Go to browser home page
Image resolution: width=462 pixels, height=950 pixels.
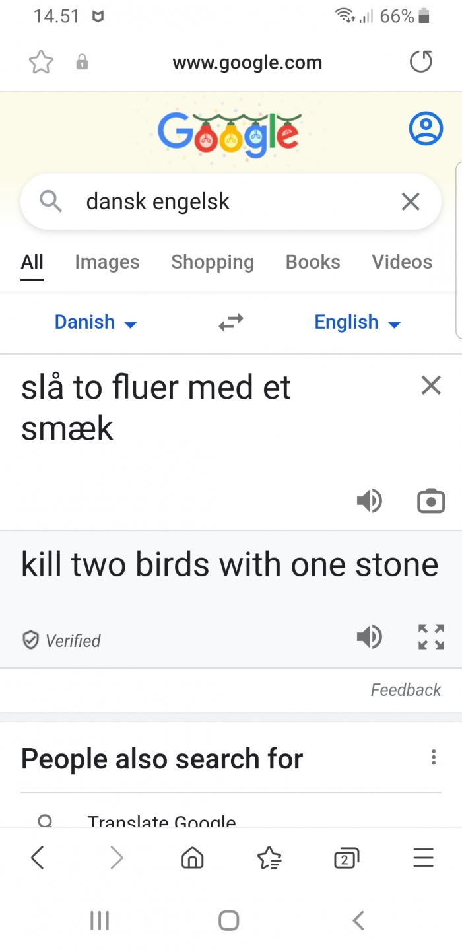coord(192,858)
